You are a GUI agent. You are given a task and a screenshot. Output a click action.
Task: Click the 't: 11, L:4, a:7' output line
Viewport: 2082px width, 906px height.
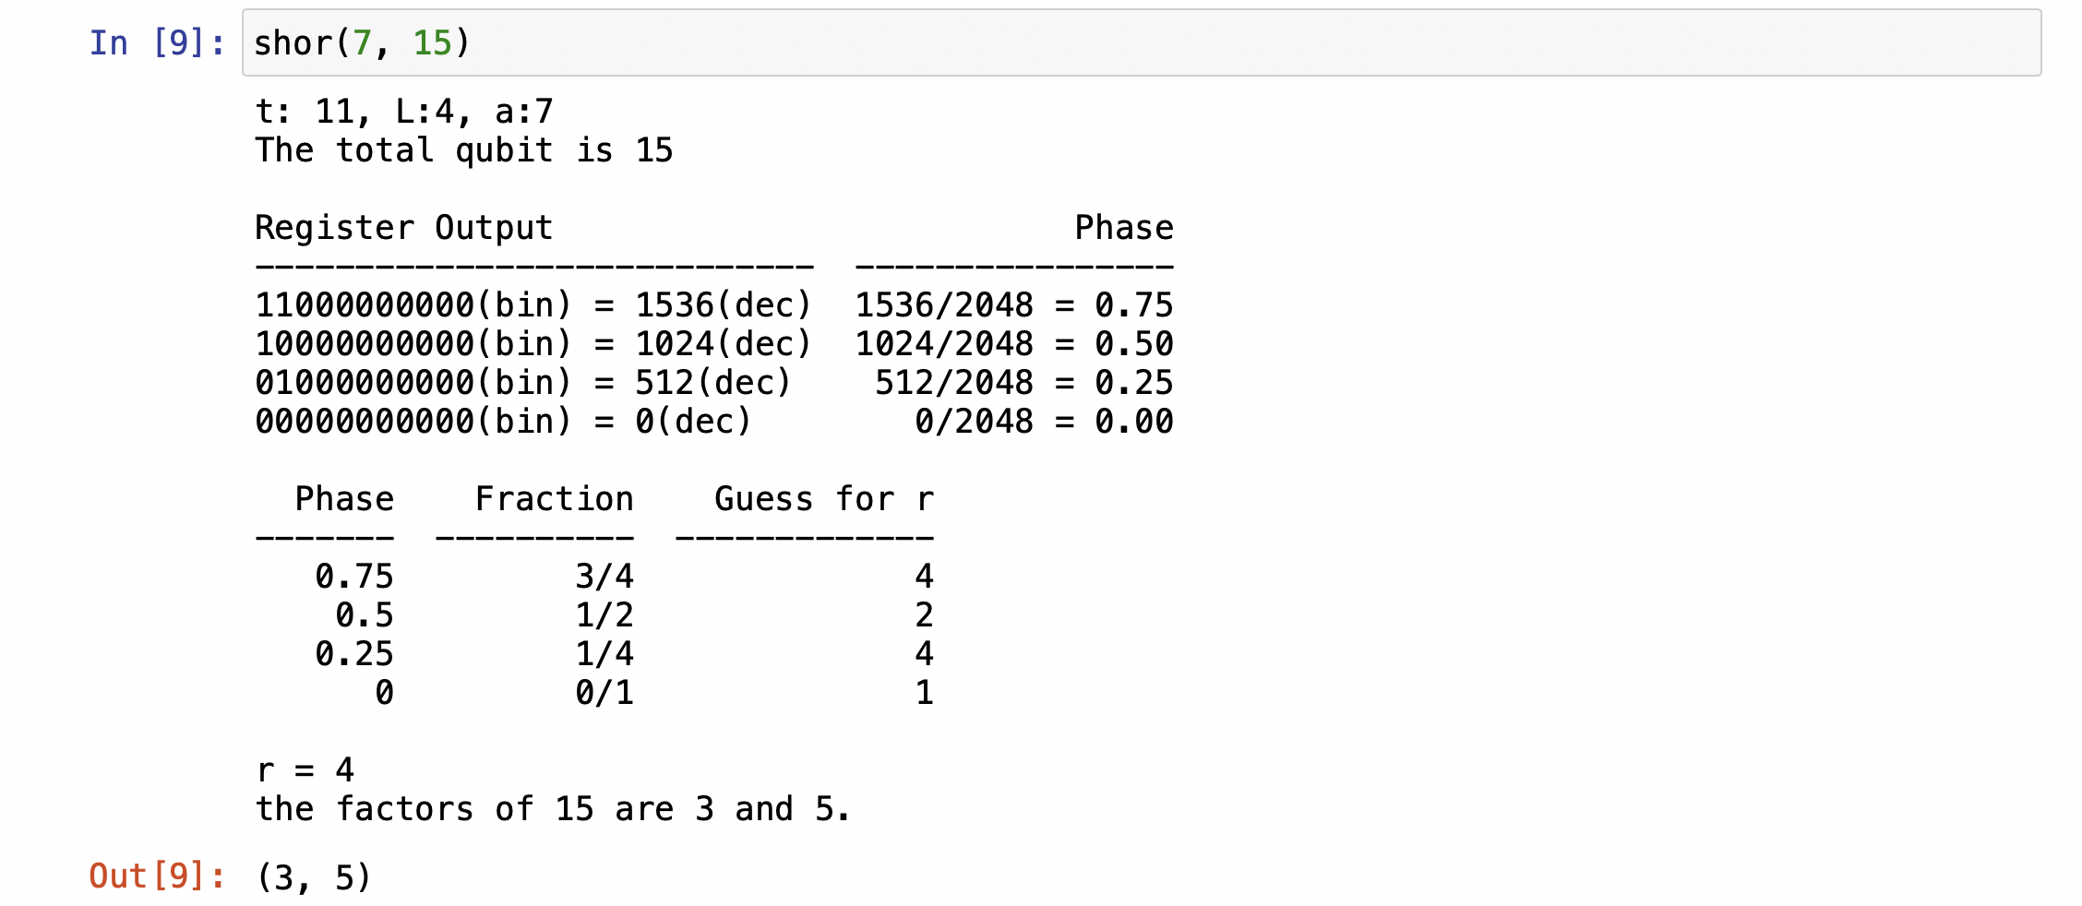[404, 112]
